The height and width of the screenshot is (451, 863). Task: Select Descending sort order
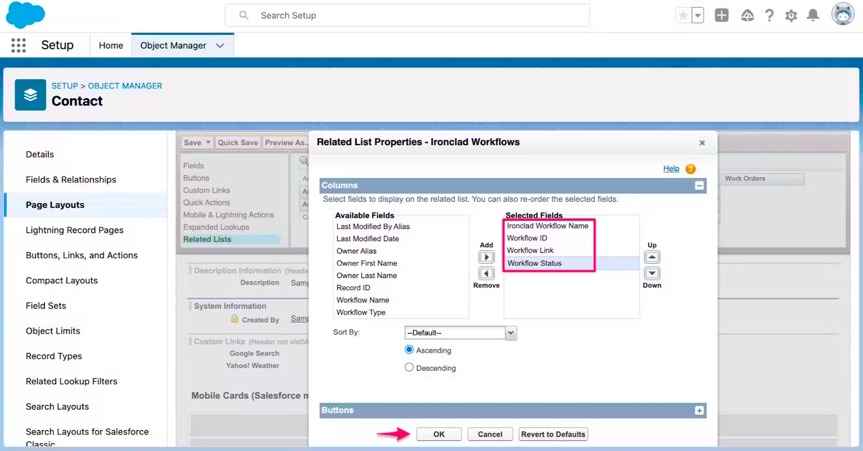[409, 367]
